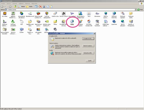Click the Hledat search toolbar button
The width and height of the screenshot is (144, 110).
(x=22, y=7)
